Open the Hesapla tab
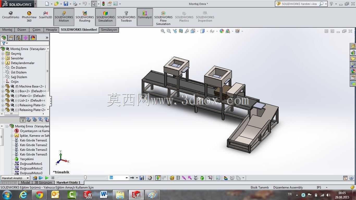This screenshot has height=200, width=356. tap(51, 30)
